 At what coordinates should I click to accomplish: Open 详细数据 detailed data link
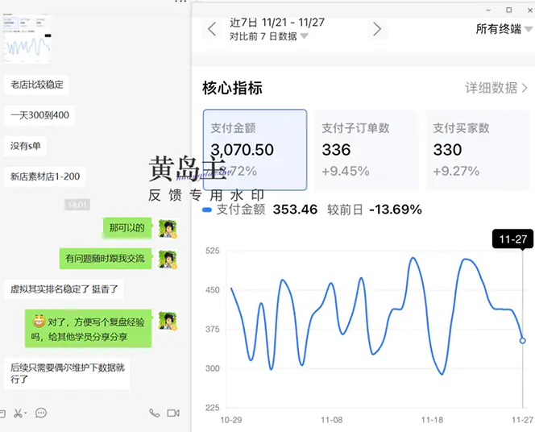[496, 88]
